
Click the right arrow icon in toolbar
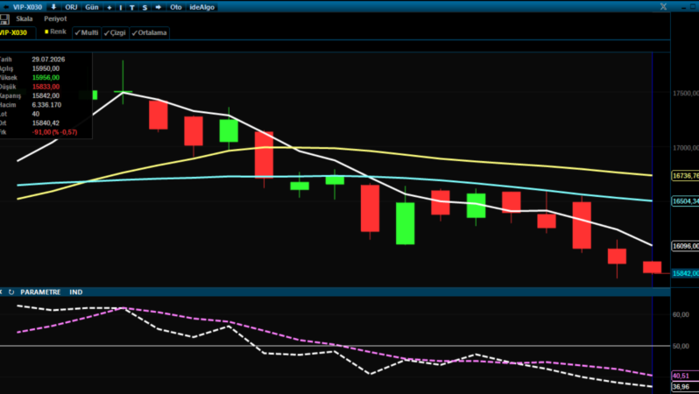click(x=159, y=7)
